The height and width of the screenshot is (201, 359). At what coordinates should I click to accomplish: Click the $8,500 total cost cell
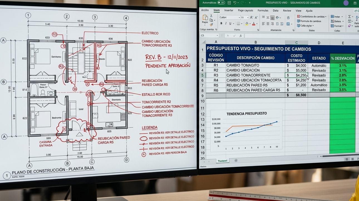click(297, 95)
